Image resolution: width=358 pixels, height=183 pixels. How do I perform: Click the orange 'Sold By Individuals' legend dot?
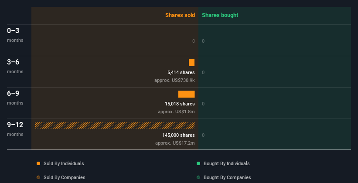(38, 163)
